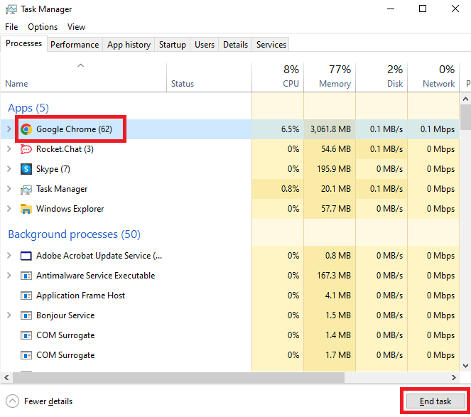This screenshot has height=417, width=471.
Task: Click the Bonjour Service row name
Action: click(65, 315)
